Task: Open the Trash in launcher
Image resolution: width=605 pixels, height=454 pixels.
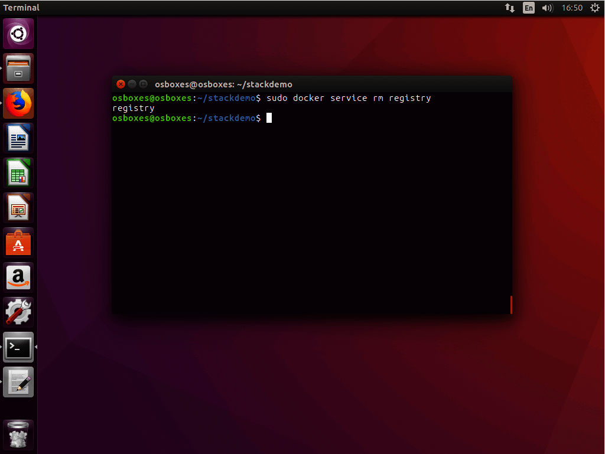Action: pyautogui.click(x=18, y=436)
